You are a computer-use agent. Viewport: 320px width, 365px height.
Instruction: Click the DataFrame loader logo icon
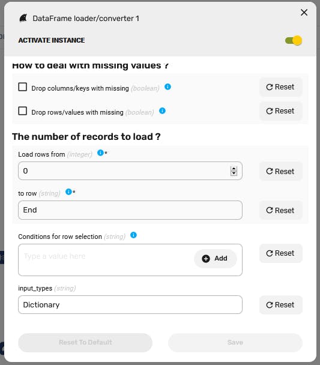coord(23,18)
